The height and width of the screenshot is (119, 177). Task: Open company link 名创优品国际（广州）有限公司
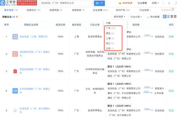[35, 71]
